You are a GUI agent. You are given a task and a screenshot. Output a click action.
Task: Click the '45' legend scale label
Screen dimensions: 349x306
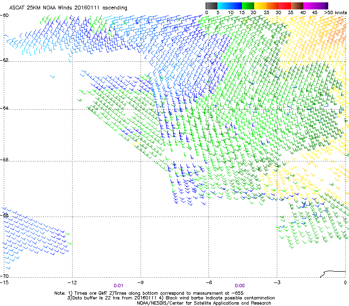(x=315, y=13)
